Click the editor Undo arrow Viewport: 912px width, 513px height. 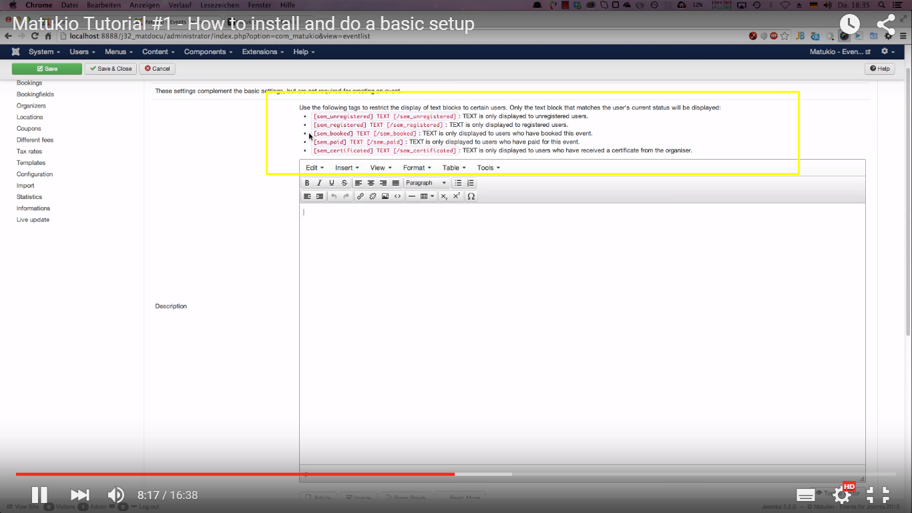coord(334,196)
